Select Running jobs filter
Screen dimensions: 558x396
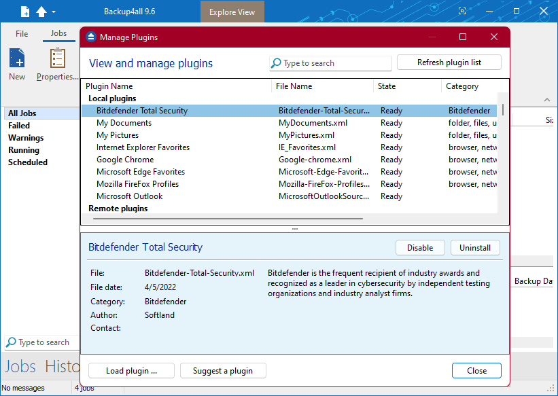coord(24,150)
